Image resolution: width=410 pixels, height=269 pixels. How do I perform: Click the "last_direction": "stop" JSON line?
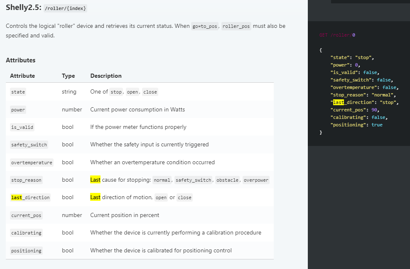click(364, 102)
